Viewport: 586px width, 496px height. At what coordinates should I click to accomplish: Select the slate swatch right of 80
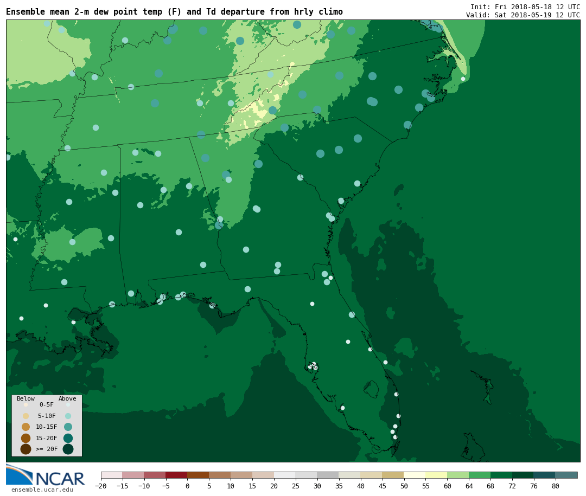click(x=566, y=475)
